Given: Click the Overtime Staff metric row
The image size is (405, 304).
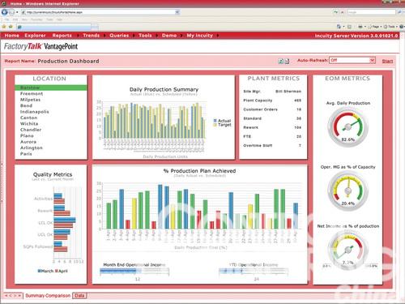Looking at the screenshot, I should click(272, 145).
